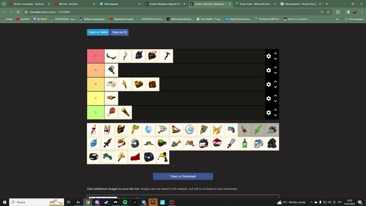This screenshot has height=206, width=366.
Task: Select the red cape item
Action: coord(135,157)
